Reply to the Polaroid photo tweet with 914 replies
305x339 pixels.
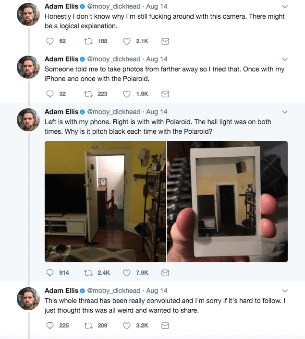[50, 273]
